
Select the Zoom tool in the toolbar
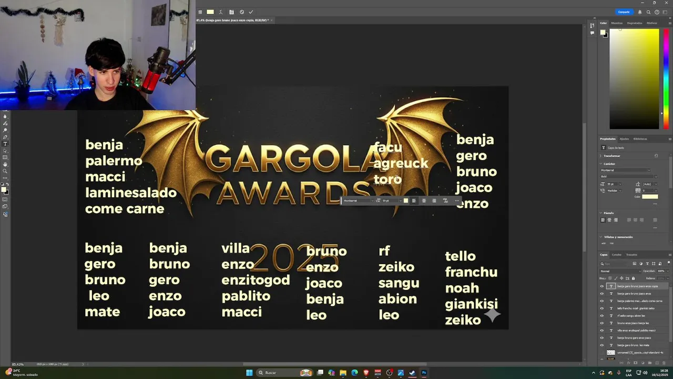[5, 171]
